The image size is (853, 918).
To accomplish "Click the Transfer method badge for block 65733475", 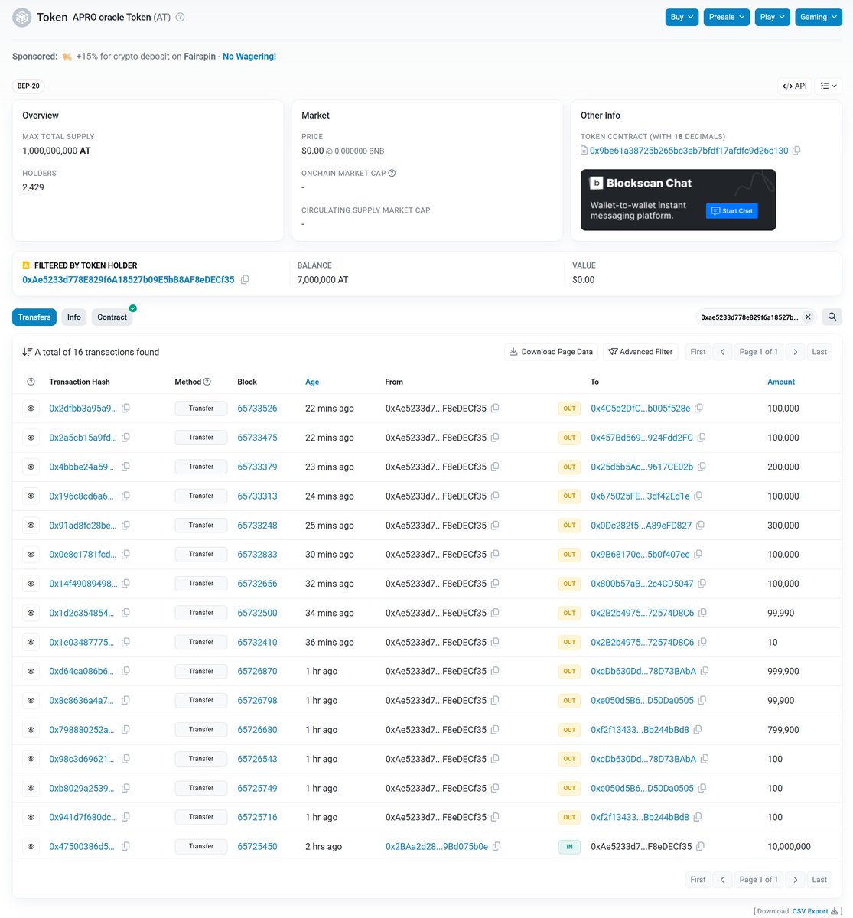I will pos(201,438).
